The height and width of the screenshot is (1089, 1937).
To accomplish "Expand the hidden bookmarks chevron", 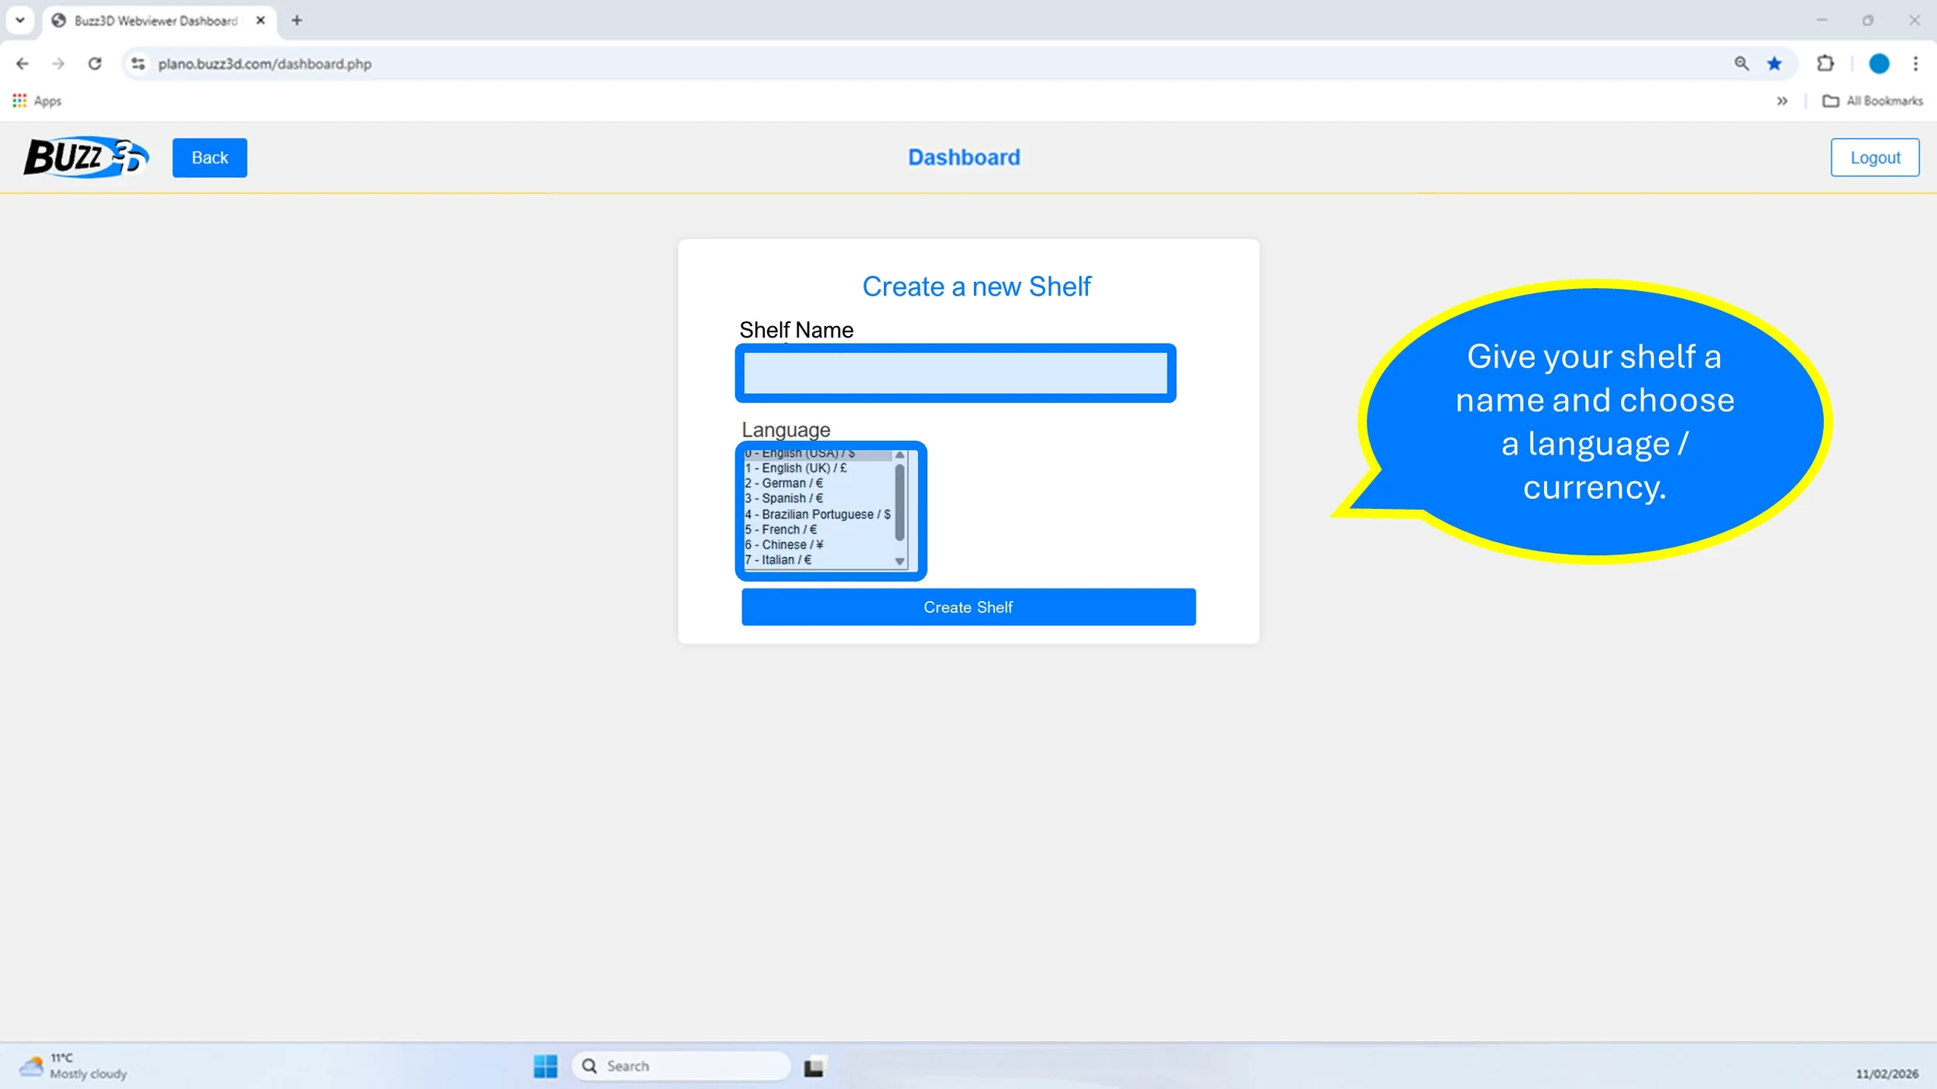I will point(1782,101).
